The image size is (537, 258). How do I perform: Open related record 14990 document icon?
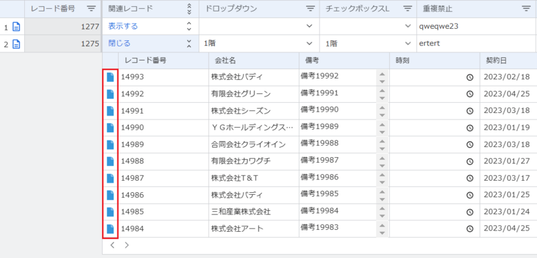tap(110, 128)
